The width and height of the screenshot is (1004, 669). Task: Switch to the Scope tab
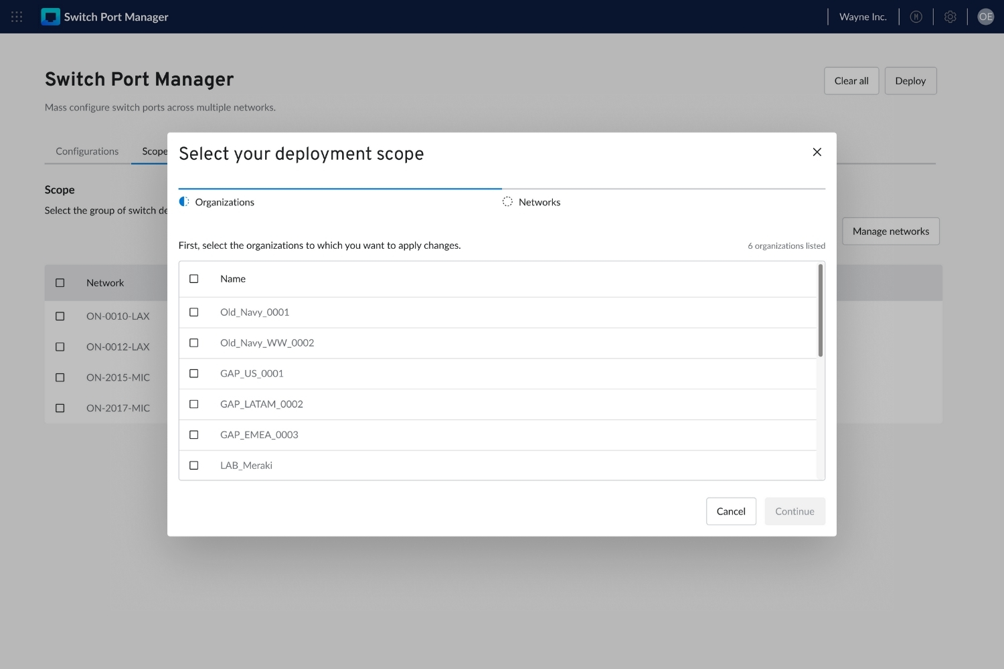[x=155, y=151]
